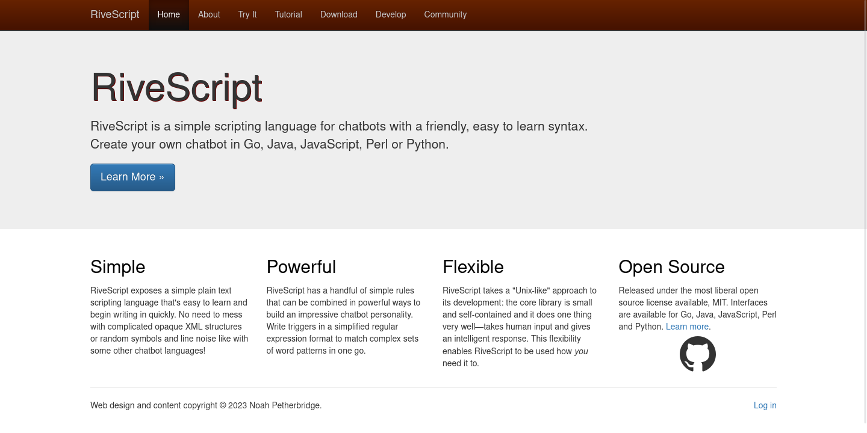867x433 pixels.
Task: Select the Home menu item
Action: [169, 14]
